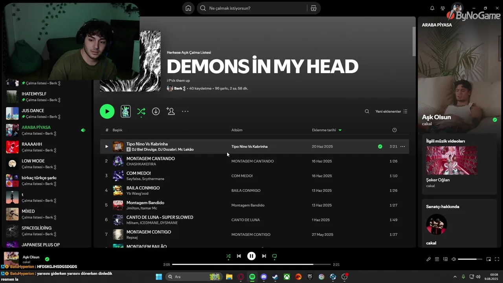Toggle the playlist's animated cover preview icon

[126, 112]
